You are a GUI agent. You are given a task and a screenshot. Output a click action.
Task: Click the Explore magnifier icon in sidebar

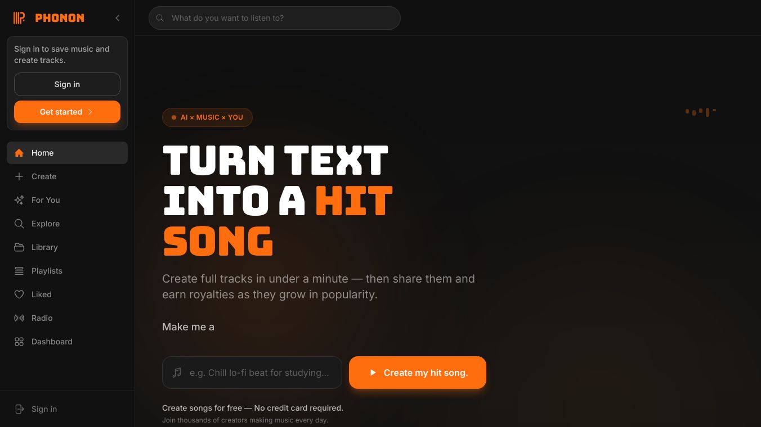[x=19, y=224]
